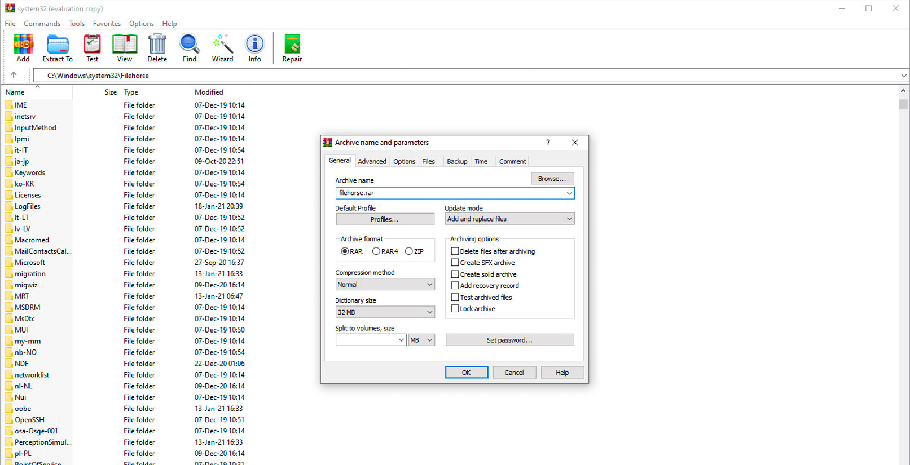
Task: Open the Dictionary size dropdown
Action: (429, 312)
